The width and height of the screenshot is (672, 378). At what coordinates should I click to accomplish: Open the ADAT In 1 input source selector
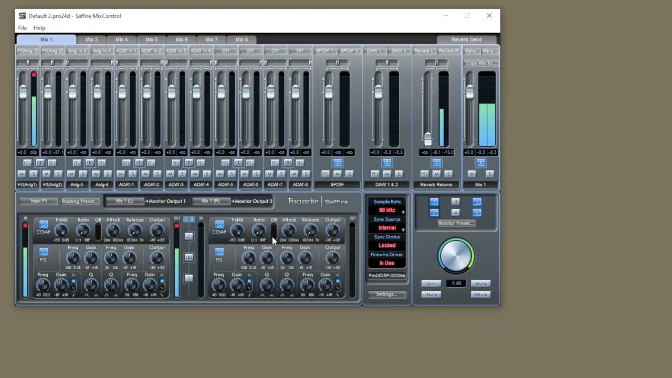(127, 51)
